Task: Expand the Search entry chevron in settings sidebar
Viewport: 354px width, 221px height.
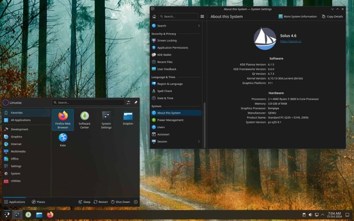Action: (199, 26)
